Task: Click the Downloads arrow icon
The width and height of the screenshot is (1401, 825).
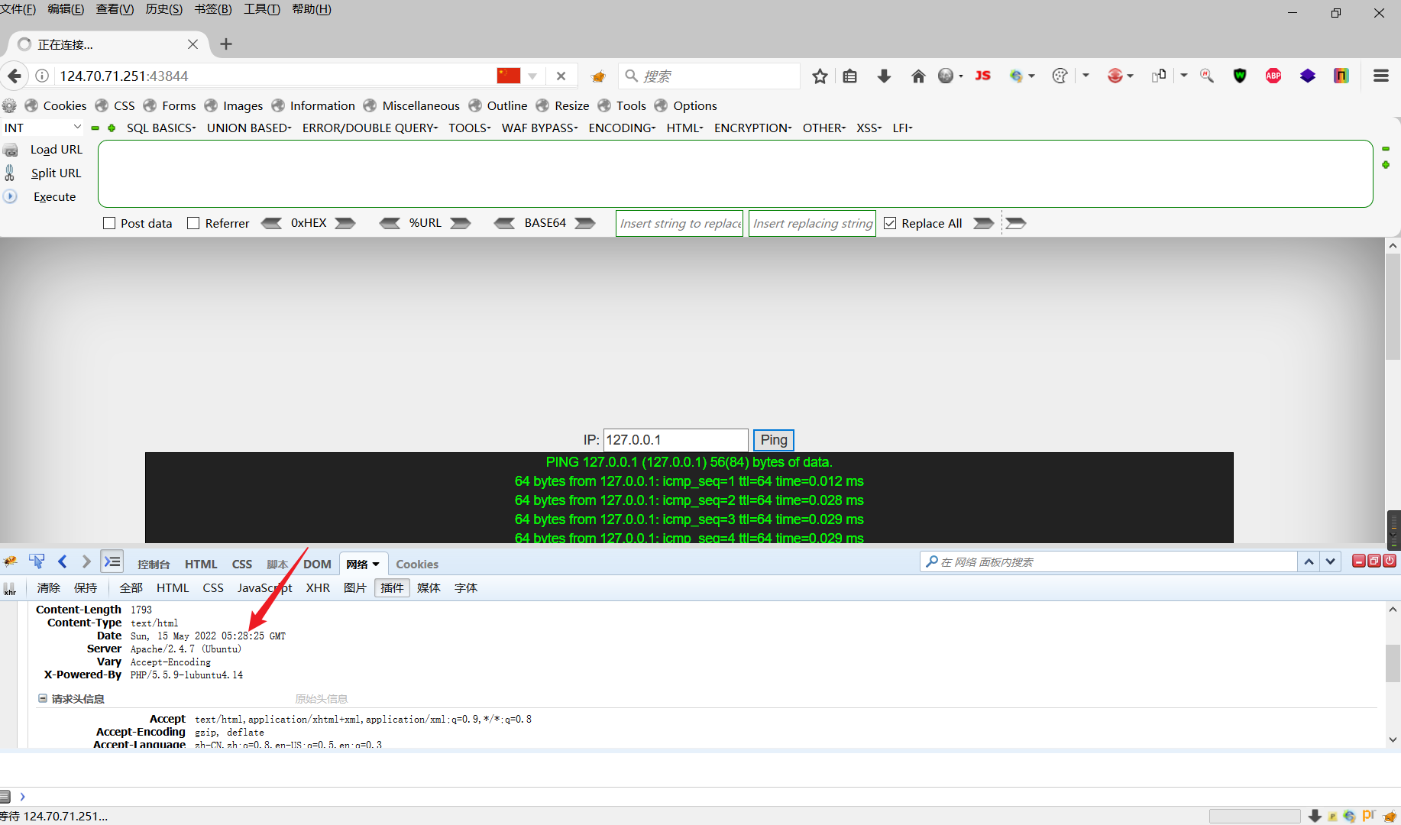Action: [884, 76]
